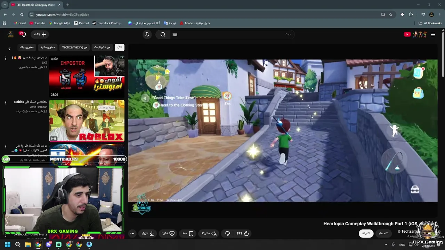Screen dimensions: 445x250
Task: Click the Join membership button
Action: [383, 233]
